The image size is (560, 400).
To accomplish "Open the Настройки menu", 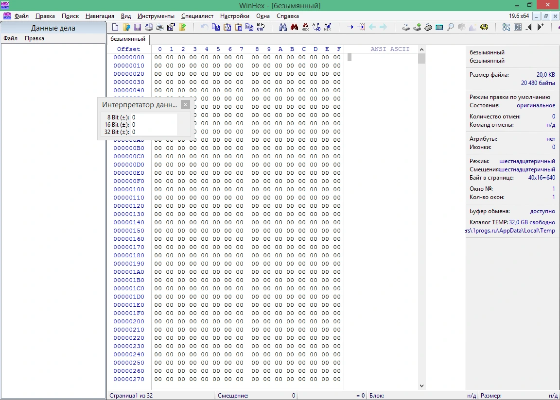I will pos(235,16).
